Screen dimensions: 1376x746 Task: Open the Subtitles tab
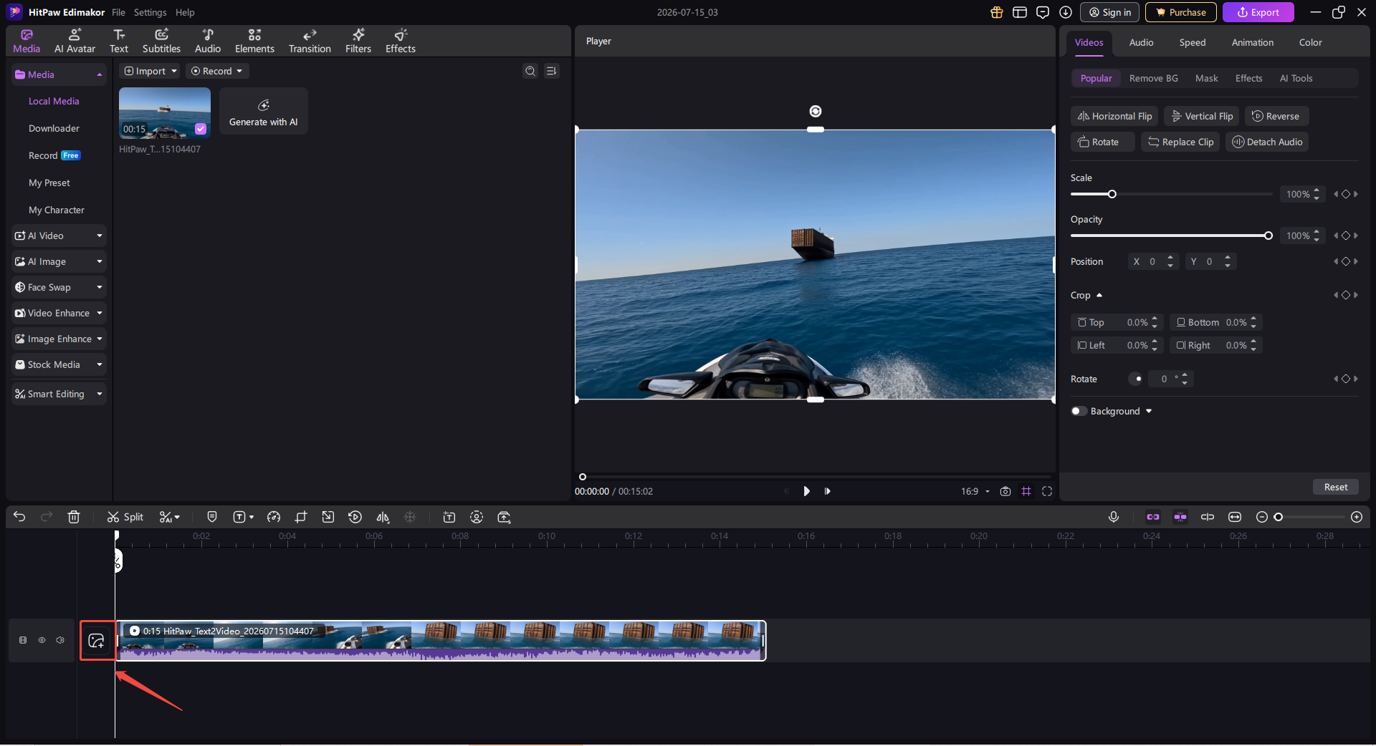pyautogui.click(x=161, y=42)
